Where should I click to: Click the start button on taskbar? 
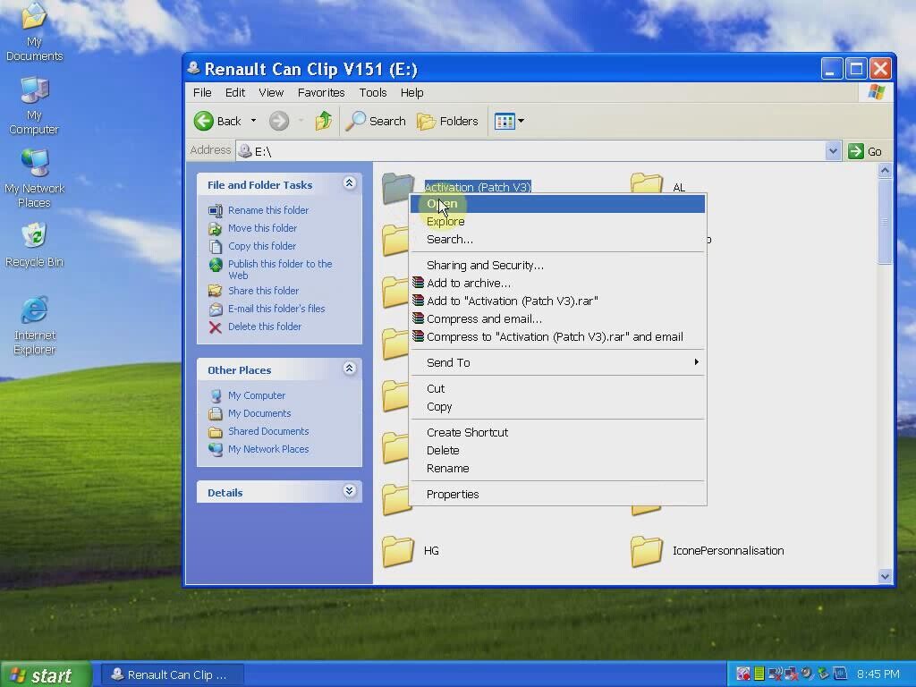tap(45, 674)
